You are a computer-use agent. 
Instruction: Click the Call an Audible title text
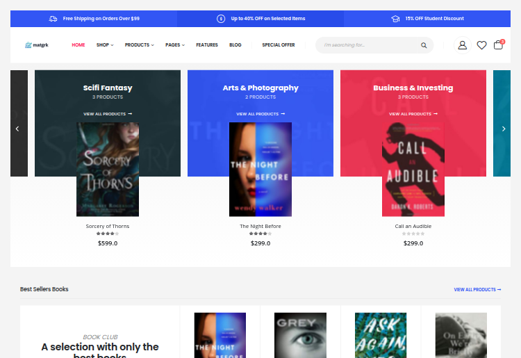pyautogui.click(x=413, y=227)
